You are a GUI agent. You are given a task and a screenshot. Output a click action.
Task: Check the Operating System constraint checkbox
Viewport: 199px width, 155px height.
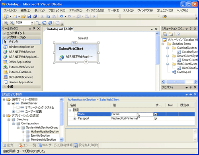click(x=18, y=107)
